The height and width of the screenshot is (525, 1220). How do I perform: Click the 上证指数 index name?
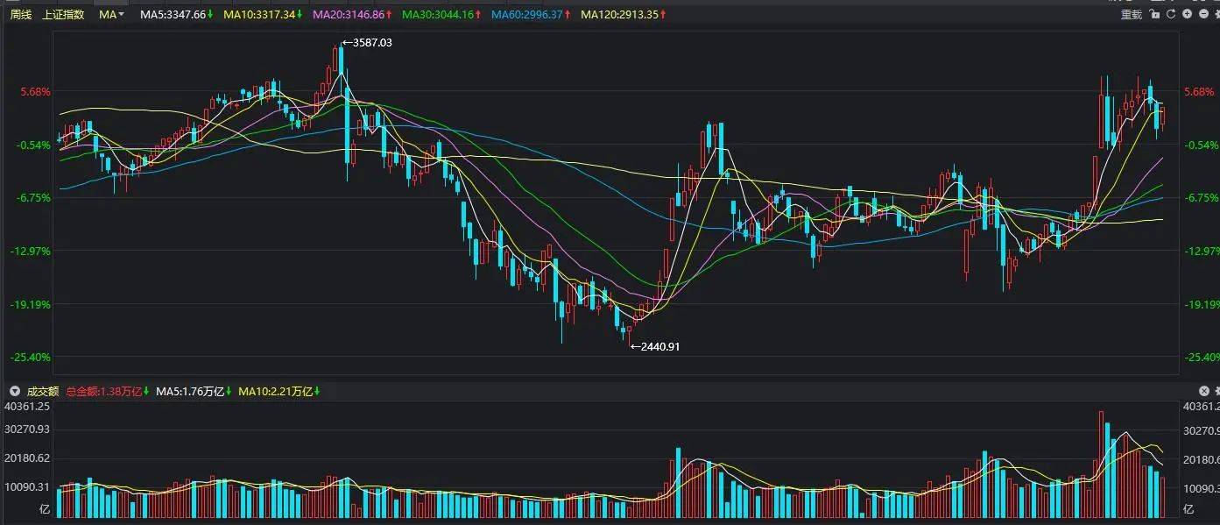point(63,15)
